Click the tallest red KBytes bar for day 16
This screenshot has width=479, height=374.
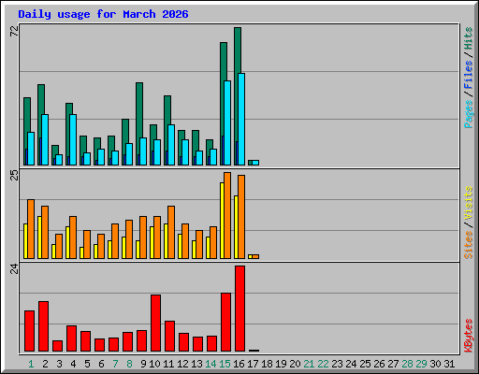(x=239, y=309)
